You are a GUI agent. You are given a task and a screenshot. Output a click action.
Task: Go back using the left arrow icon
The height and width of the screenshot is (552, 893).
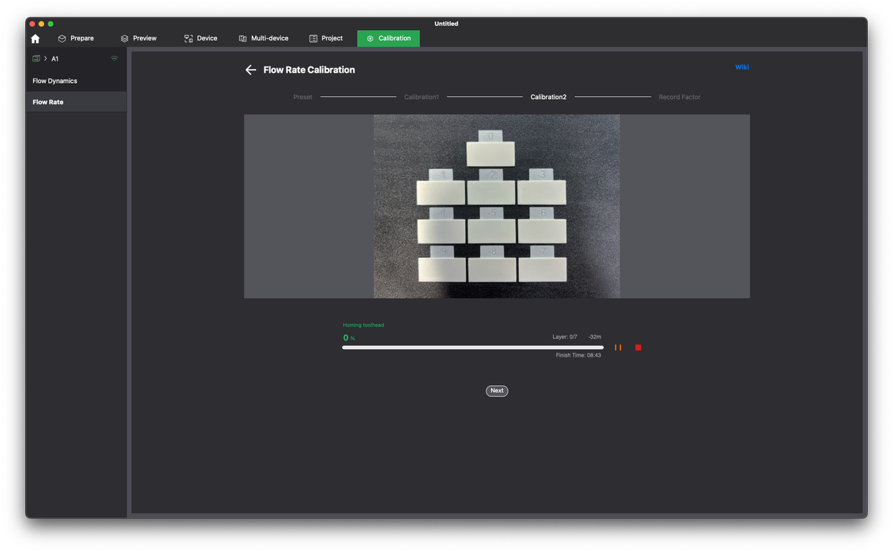pos(250,70)
